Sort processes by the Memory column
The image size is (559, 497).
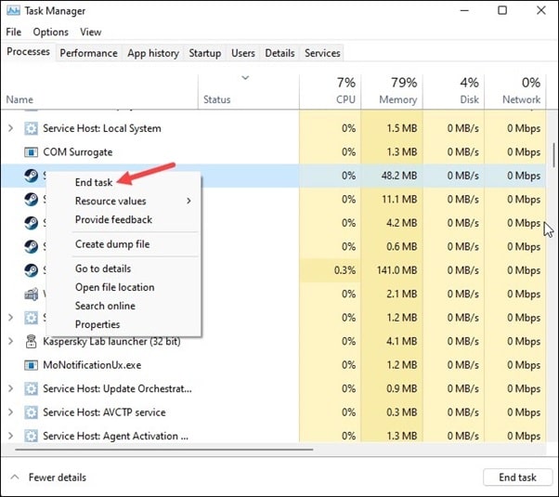pyautogui.click(x=396, y=91)
